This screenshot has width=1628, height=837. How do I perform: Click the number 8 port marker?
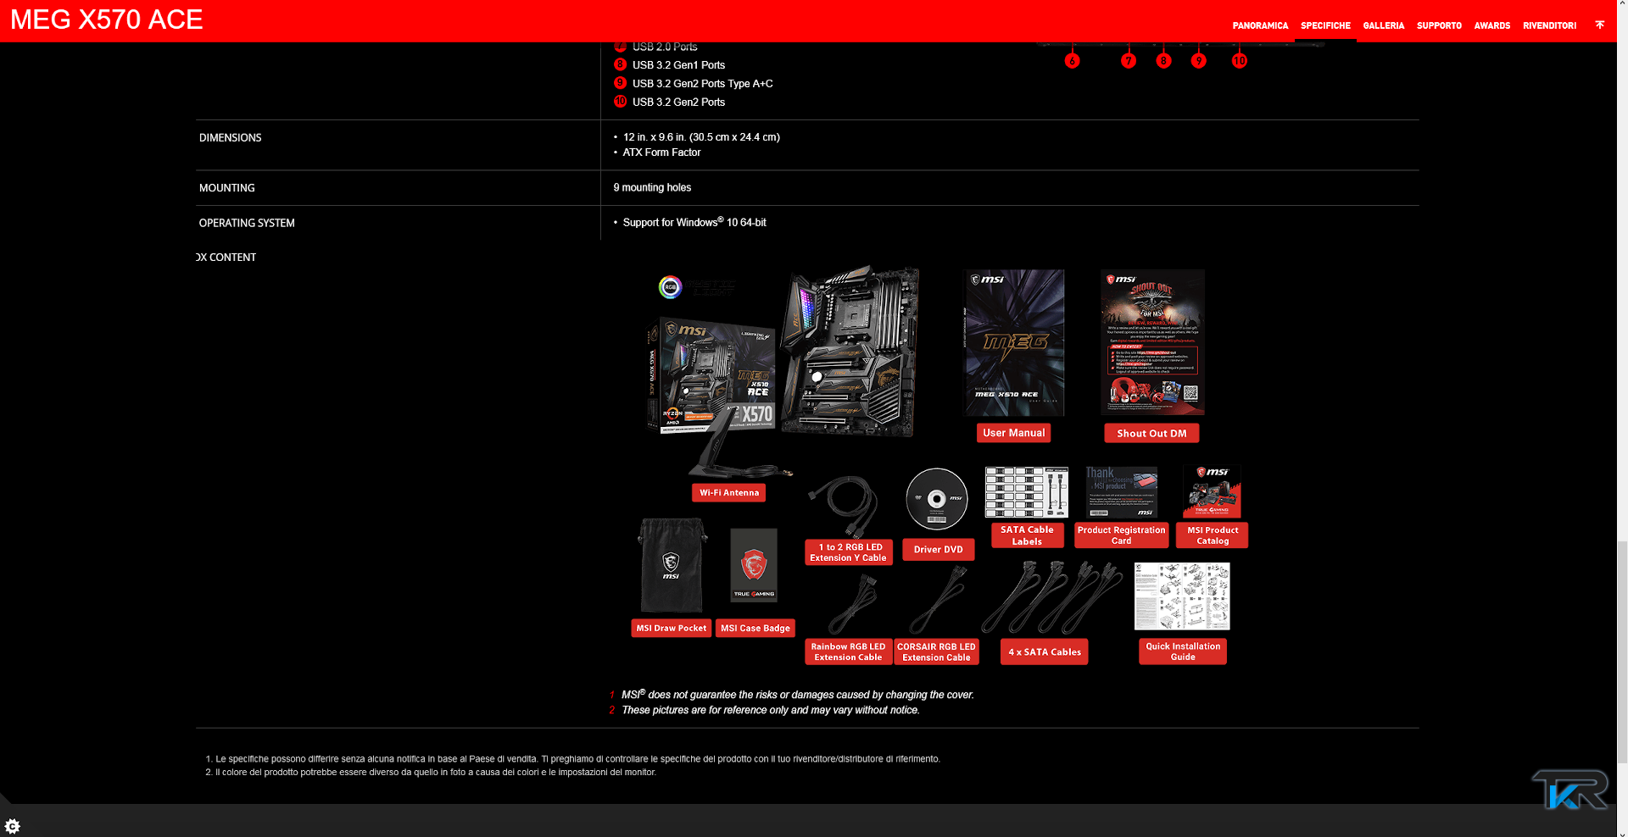coord(1164,61)
